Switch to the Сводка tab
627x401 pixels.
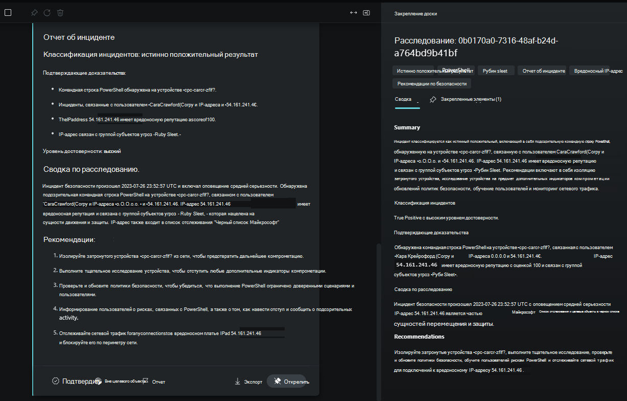[403, 99]
